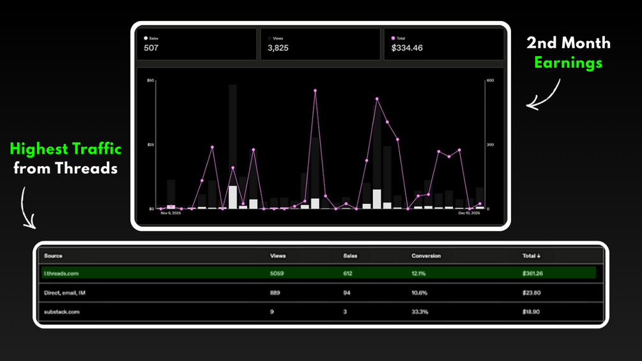Image resolution: width=642 pixels, height=361 pixels.
Task: Sort by the Views column header
Action: pyautogui.click(x=278, y=256)
